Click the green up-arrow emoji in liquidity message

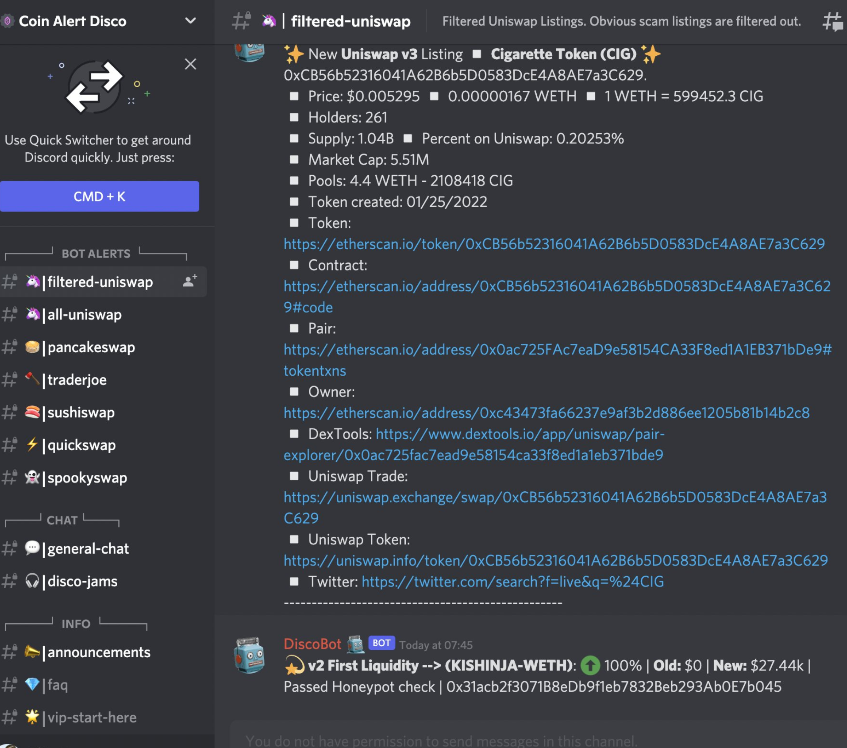(x=590, y=665)
